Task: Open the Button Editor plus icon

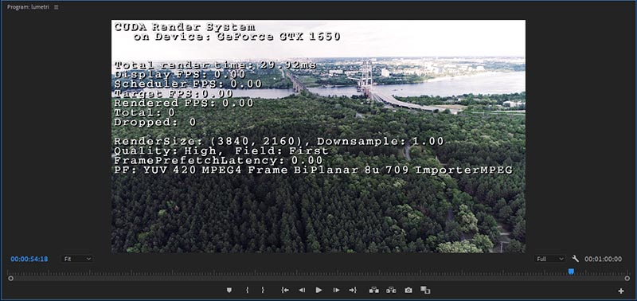Action: tap(621, 291)
